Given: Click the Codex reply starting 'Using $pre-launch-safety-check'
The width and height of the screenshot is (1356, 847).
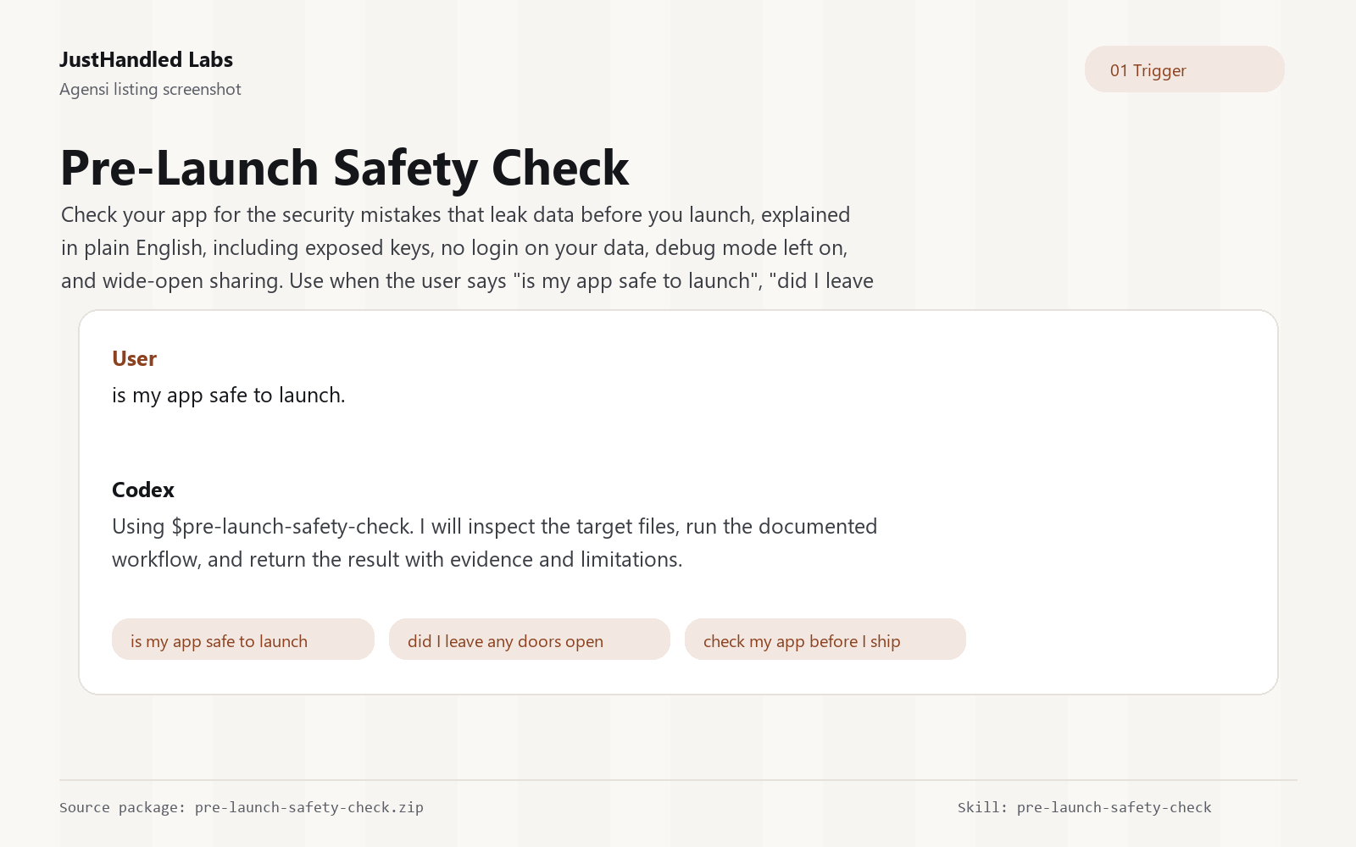Looking at the screenshot, I should pyautogui.click(x=494, y=543).
